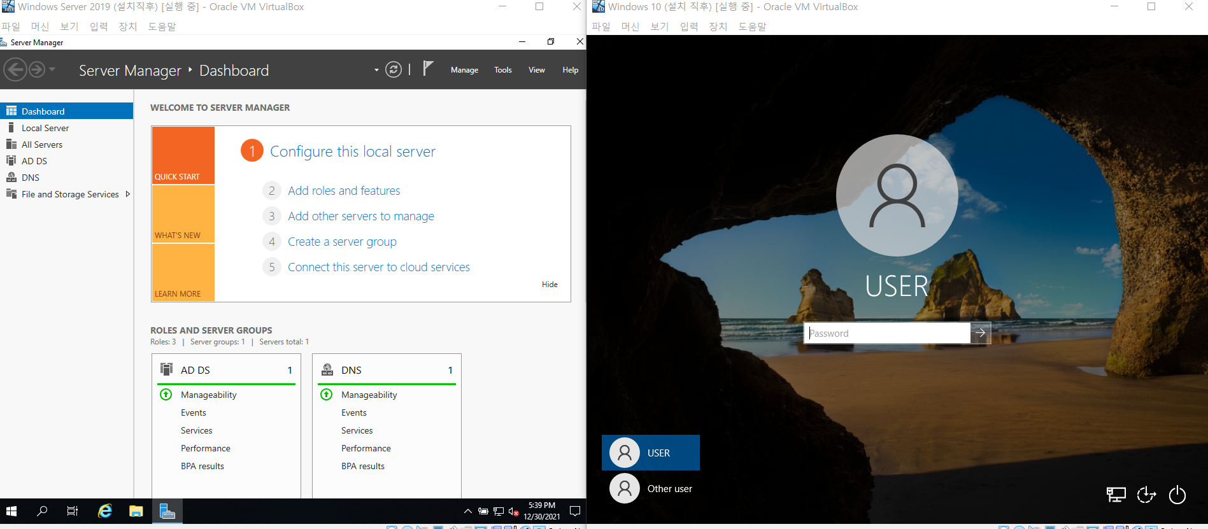This screenshot has width=1208, height=529.
Task: Open the Manage menu
Action: pos(464,70)
